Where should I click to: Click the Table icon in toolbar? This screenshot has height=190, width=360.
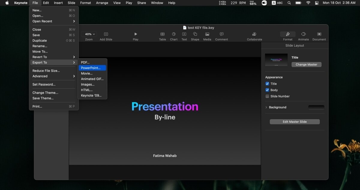(162, 34)
